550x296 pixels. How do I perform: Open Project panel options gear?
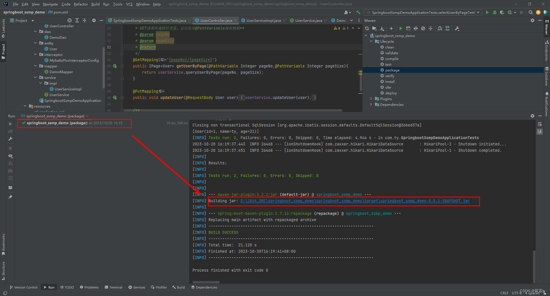pos(94,20)
